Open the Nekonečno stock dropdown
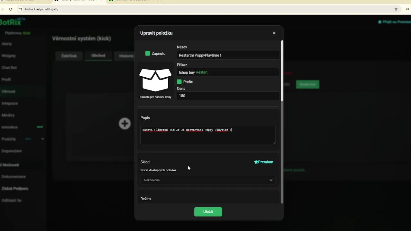 tap(208, 180)
